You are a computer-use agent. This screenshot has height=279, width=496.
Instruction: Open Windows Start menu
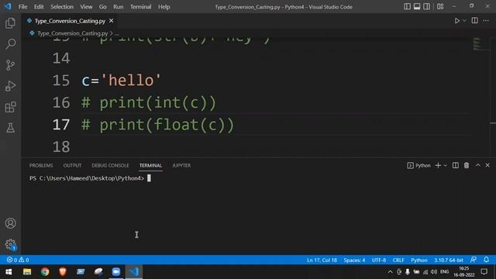pyautogui.click(x=9, y=272)
